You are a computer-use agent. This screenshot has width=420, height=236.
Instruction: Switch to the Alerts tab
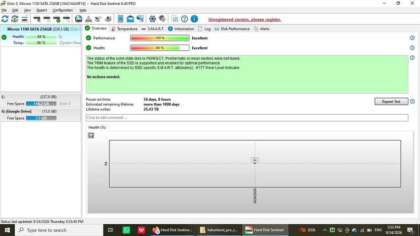(262, 29)
